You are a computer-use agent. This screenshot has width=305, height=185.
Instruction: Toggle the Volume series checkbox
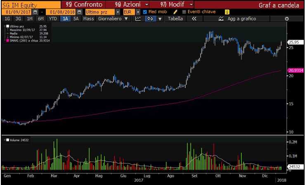point(7,140)
